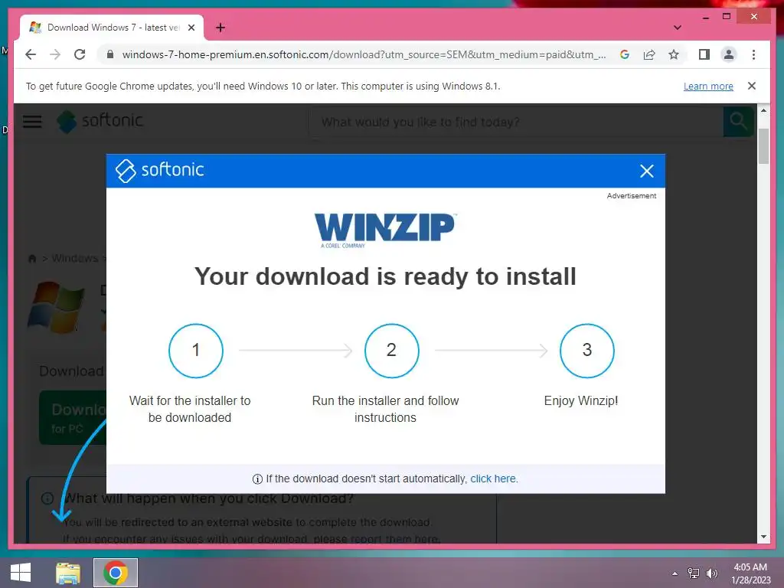Image resolution: width=784 pixels, height=588 pixels.
Task: Expand the tab search dropdown
Action: pyautogui.click(x=677, y=28)
